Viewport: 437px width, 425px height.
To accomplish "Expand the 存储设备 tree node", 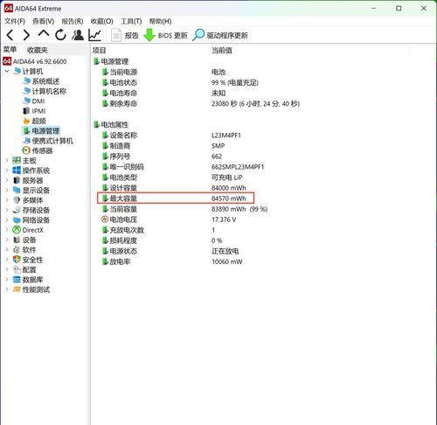I will tap(7, 210).
